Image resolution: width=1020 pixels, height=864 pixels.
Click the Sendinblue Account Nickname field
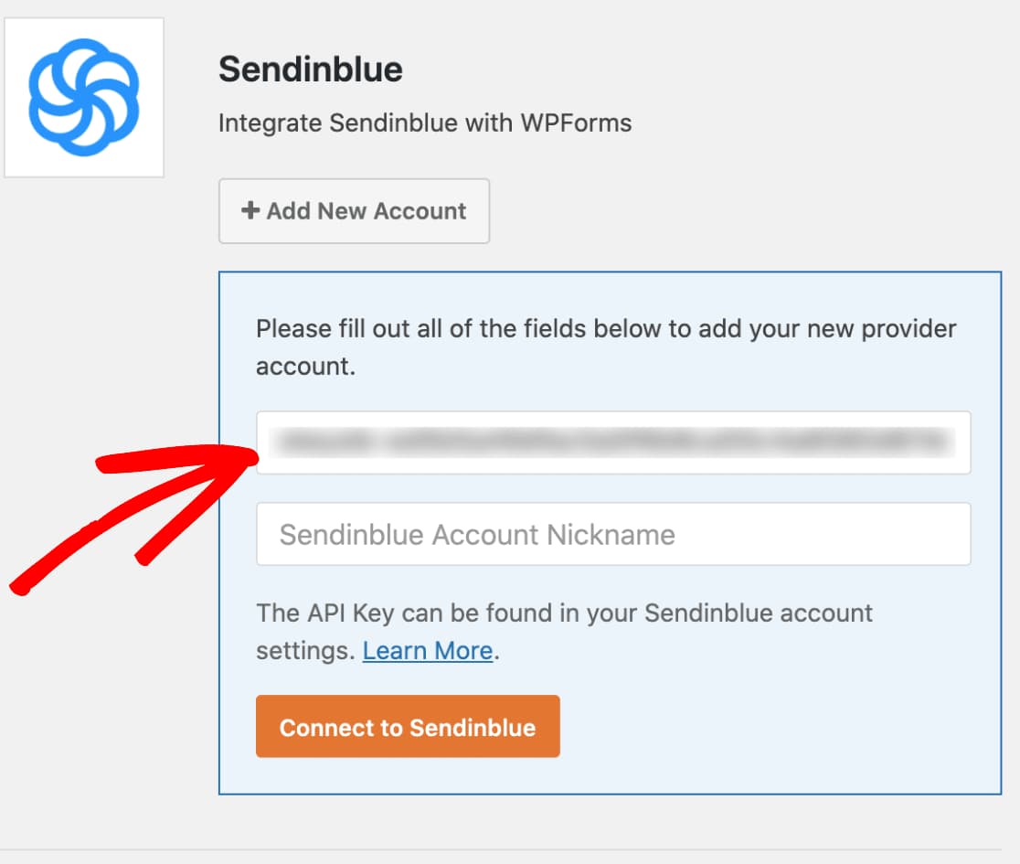(612, 533)
